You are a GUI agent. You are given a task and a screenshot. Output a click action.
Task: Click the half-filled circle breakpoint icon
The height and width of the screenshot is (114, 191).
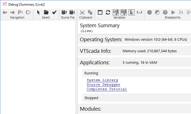click(157, 12)
